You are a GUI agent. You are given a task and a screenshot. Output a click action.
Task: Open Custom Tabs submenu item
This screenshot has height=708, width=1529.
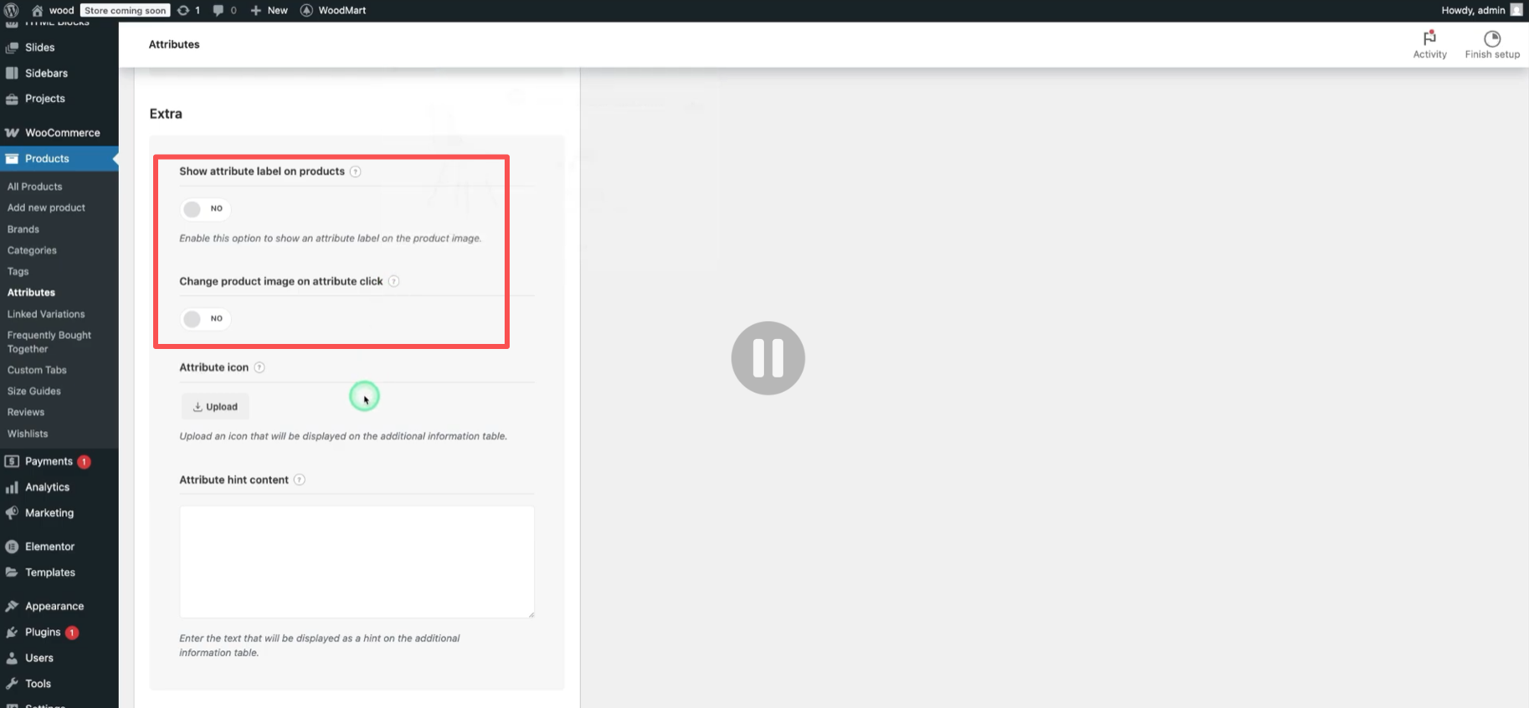coord(37,370)
